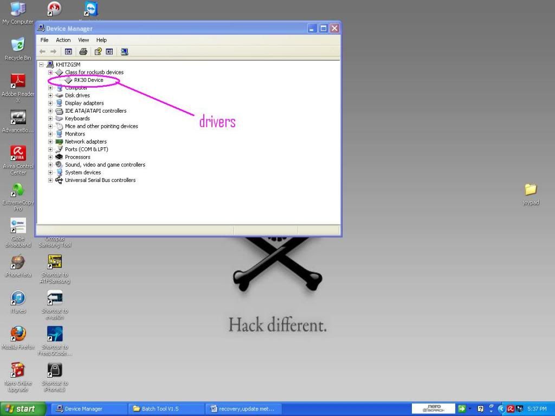Select the Monitors tree row
This screenshot has width=555, height=416.
[x=70, y=134]
